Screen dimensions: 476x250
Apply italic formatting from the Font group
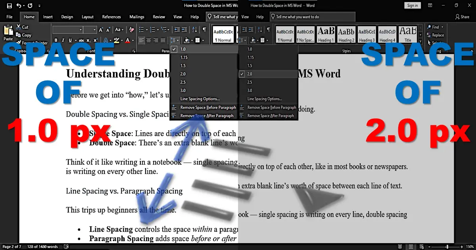(x=63, y=40)
